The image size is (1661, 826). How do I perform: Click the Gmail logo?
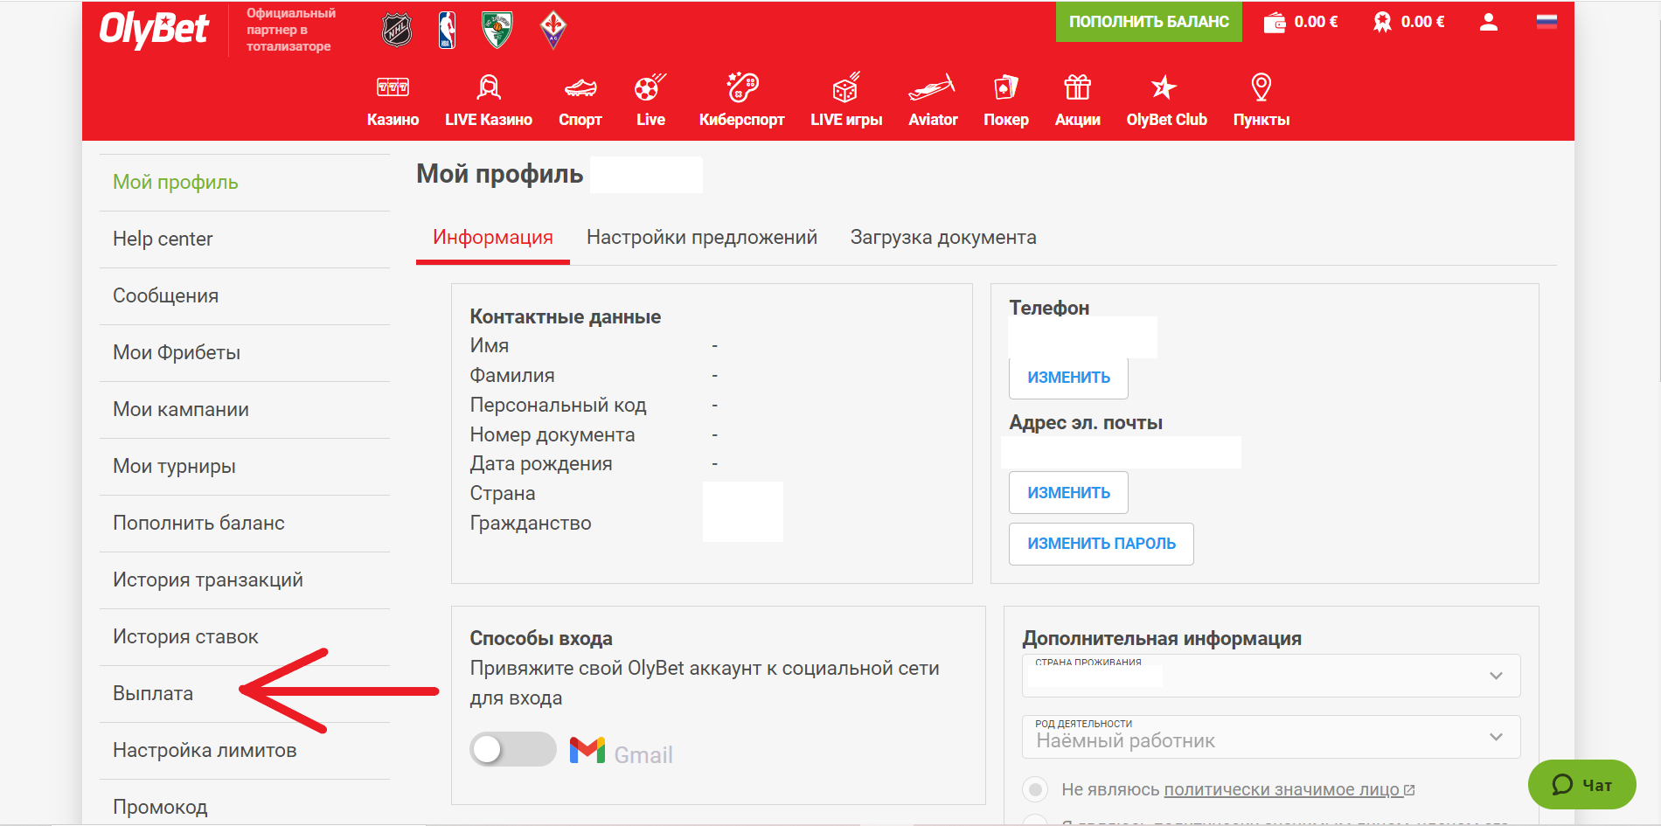tap(587, 750)
